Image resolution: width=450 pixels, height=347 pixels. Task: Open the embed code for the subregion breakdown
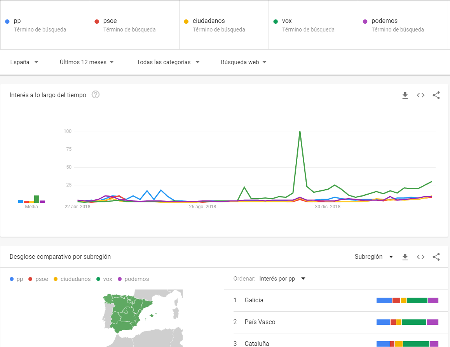[x=420, y=257]
